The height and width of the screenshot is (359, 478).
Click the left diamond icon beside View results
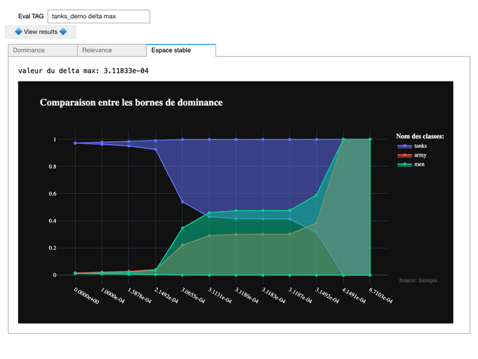point(19,32)
